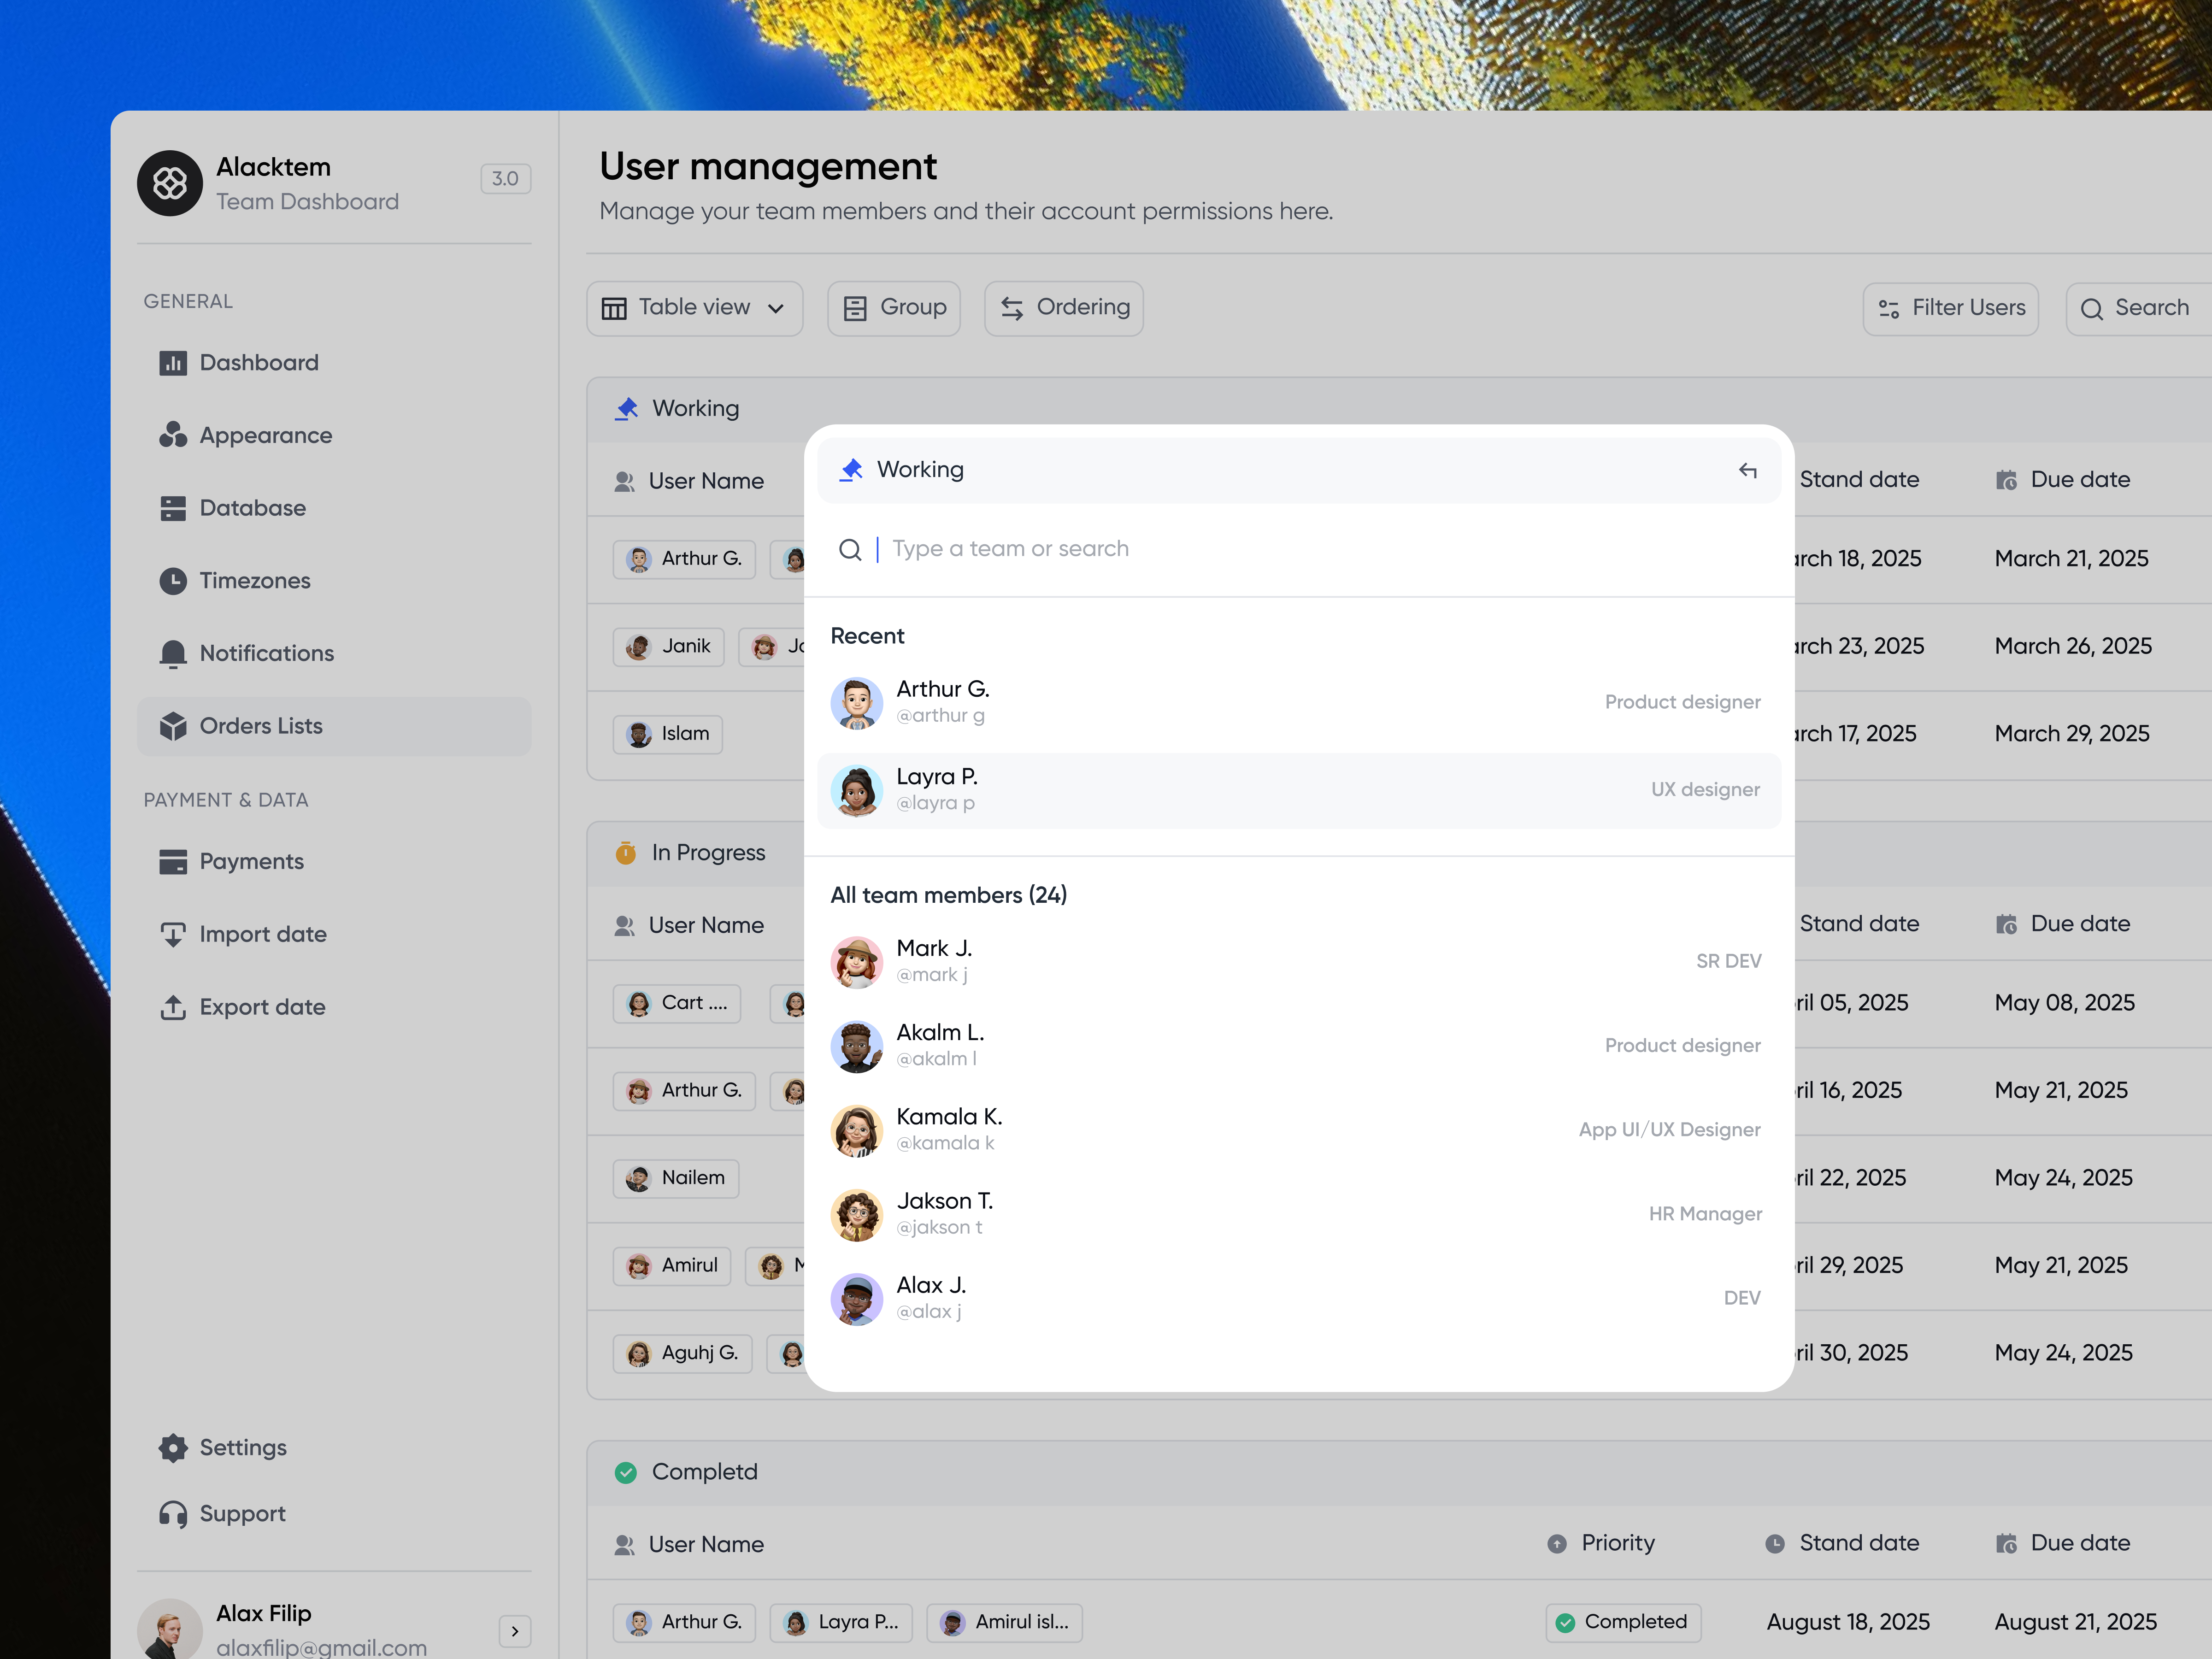2212x1659 pixels.
Task: Click the Export date upload icon
Action: click(173, 1007)
